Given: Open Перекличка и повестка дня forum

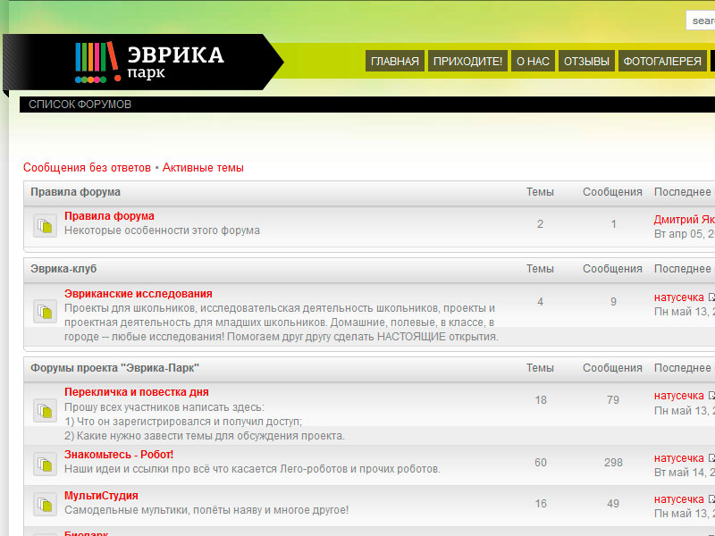Looking at the screenshot, I should pos(136,392).
